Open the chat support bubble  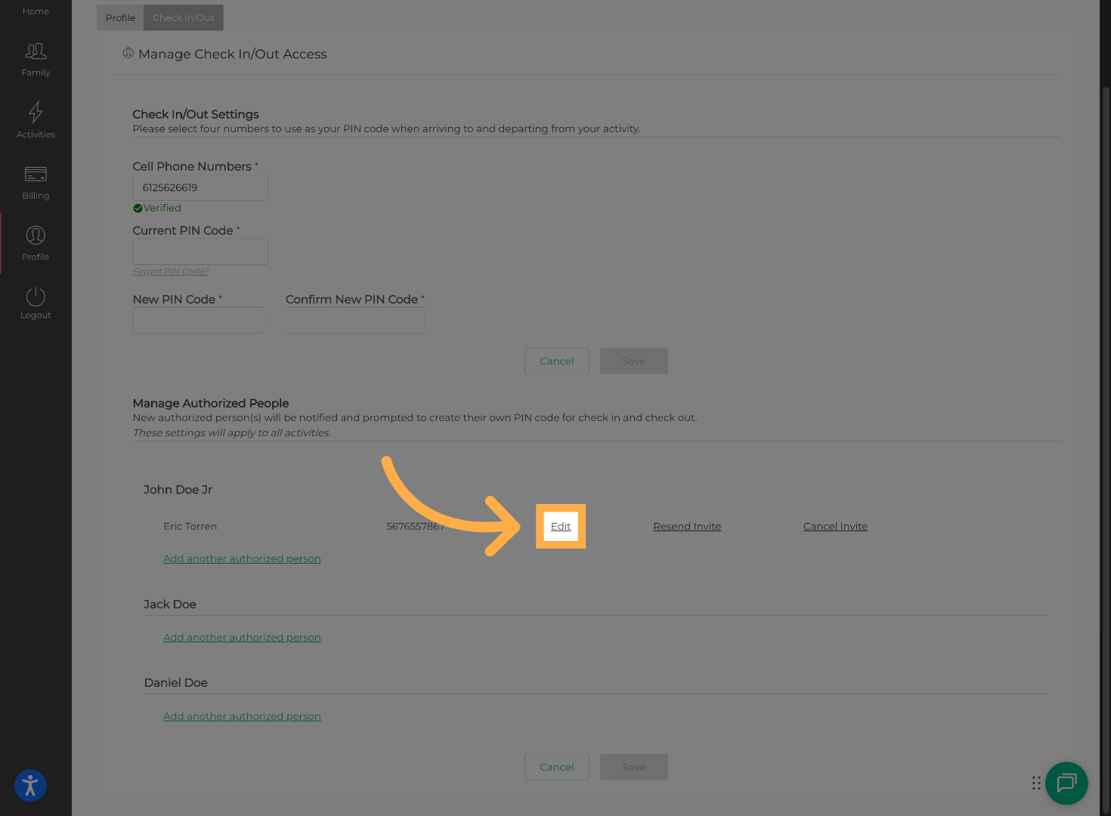click(1066, 784)
